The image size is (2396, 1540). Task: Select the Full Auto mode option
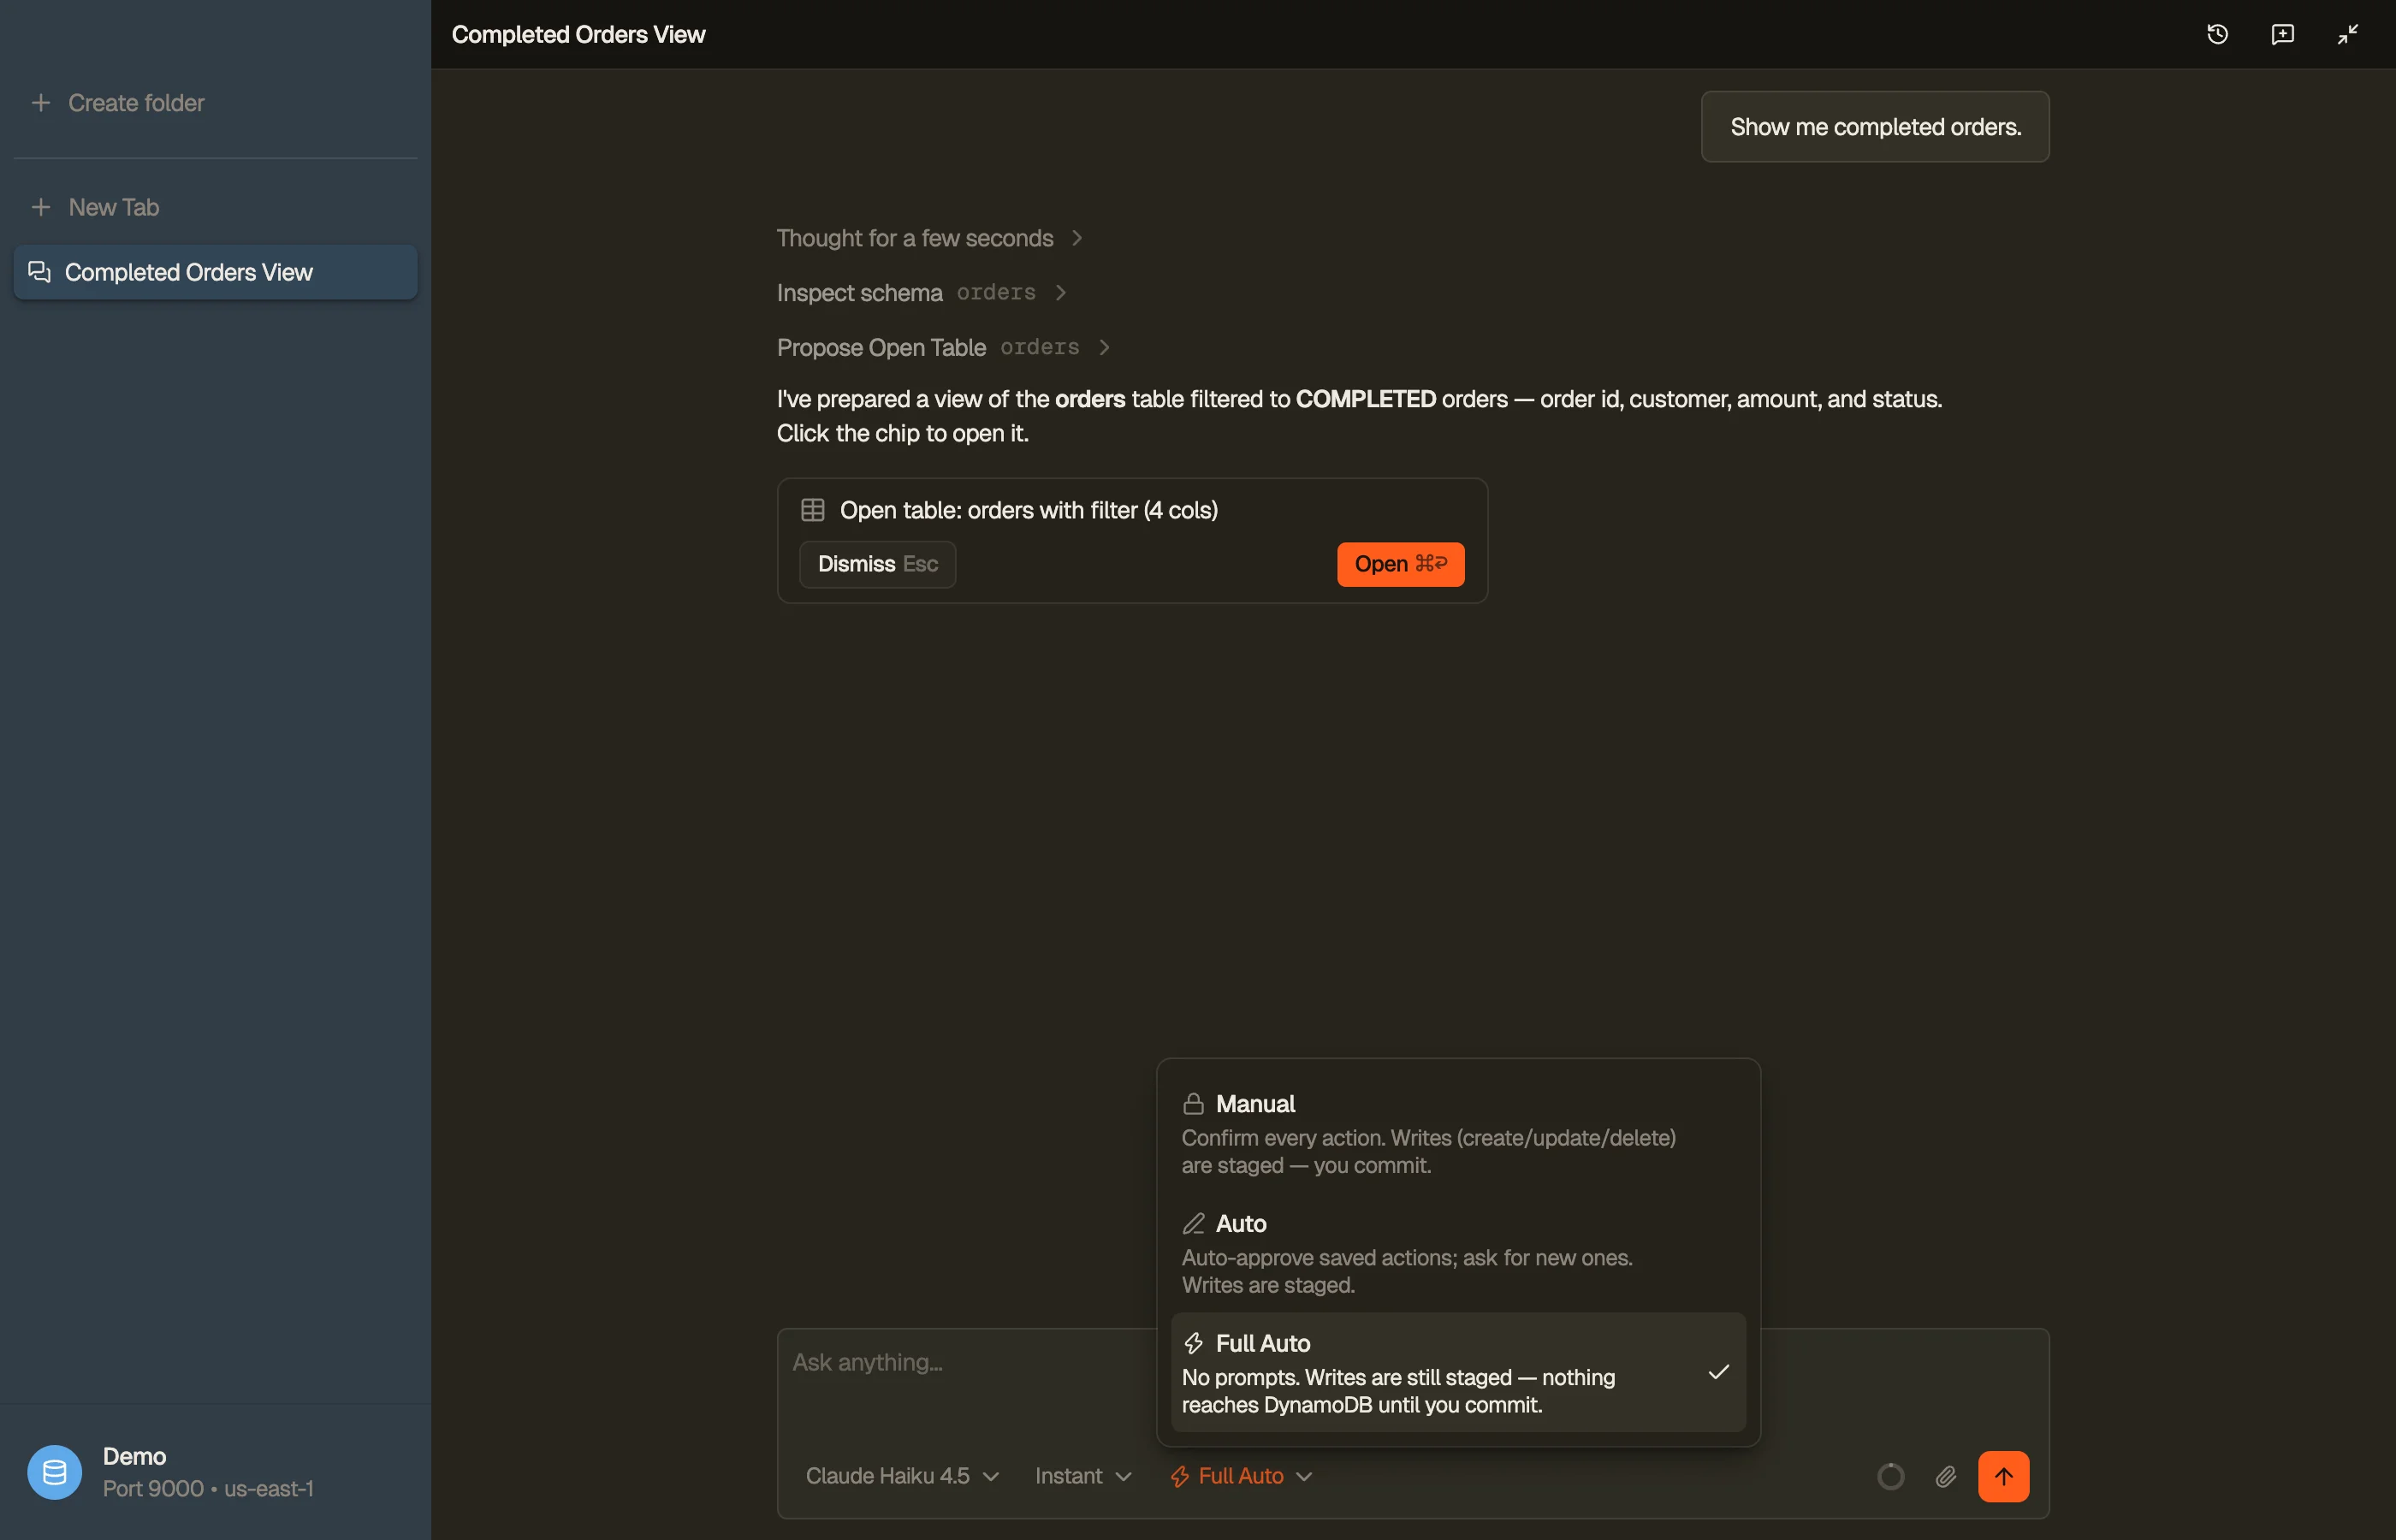(1458, 1372)
